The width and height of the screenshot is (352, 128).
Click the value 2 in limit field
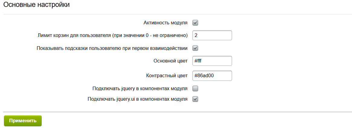tap(196, 35)
